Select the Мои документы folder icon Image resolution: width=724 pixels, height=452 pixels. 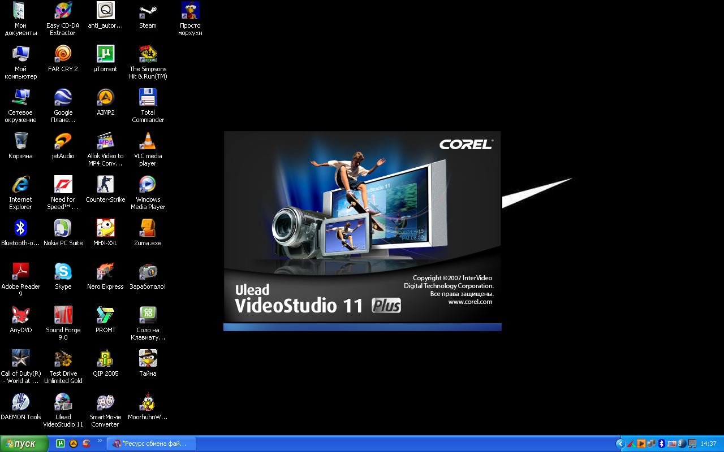click(x=20, y=11)
